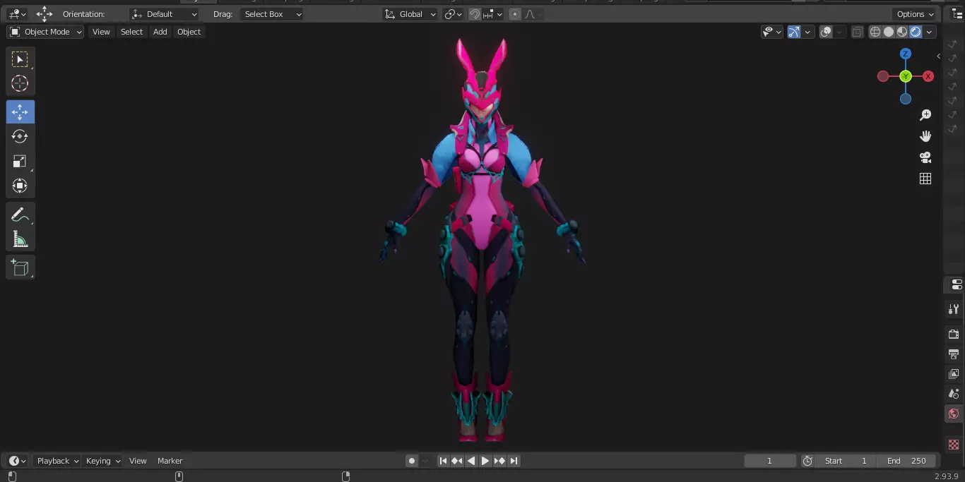Open the Marker menu

(170, 461)
